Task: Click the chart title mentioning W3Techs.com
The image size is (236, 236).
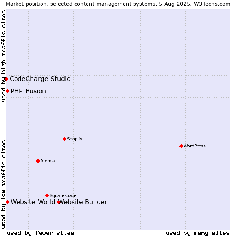Action: coord(118,4)
